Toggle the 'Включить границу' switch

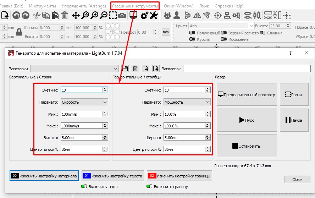click(149, 187)
